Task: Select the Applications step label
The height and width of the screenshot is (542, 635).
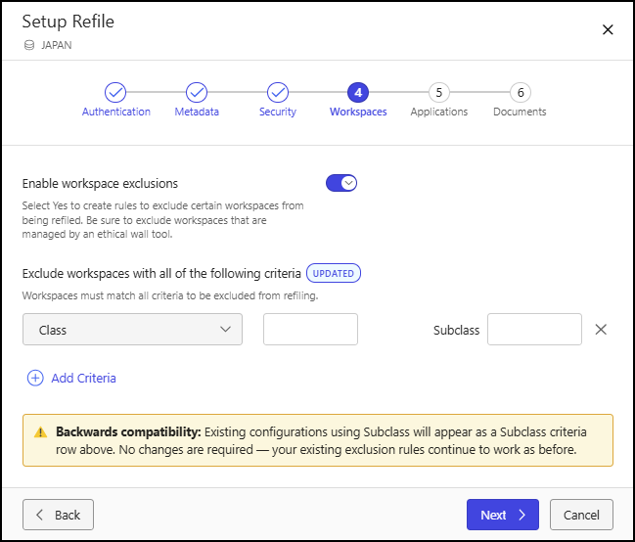Action: (439, 112)
